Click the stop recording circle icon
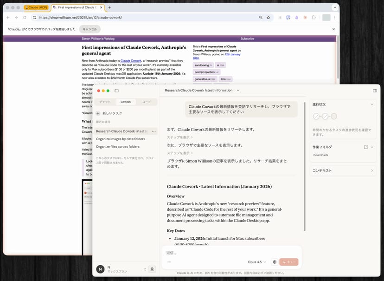Image resolution: width=384 pixels, height=281 pixels. 275,262
